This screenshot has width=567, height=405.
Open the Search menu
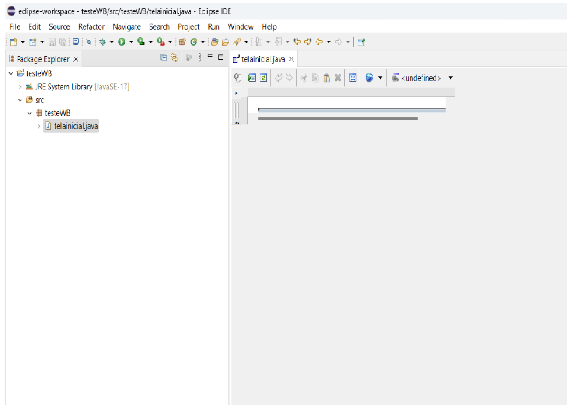coord(159,27)
